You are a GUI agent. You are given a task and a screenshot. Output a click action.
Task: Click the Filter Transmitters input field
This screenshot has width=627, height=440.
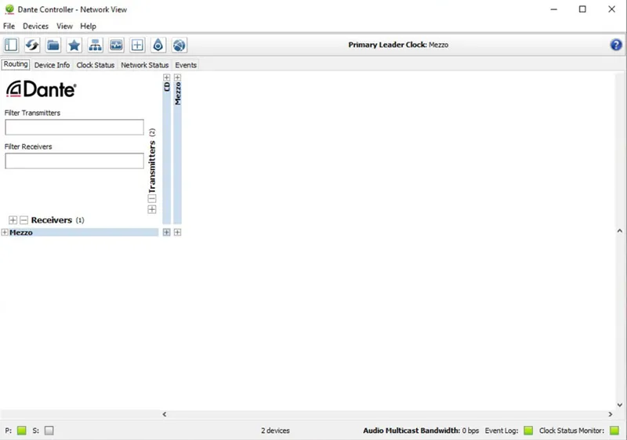pos(74,127)
